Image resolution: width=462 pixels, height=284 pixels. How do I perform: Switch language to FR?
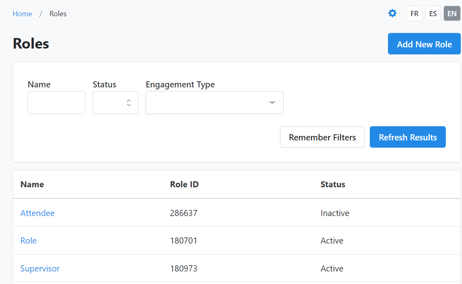[x=414, y=13]
